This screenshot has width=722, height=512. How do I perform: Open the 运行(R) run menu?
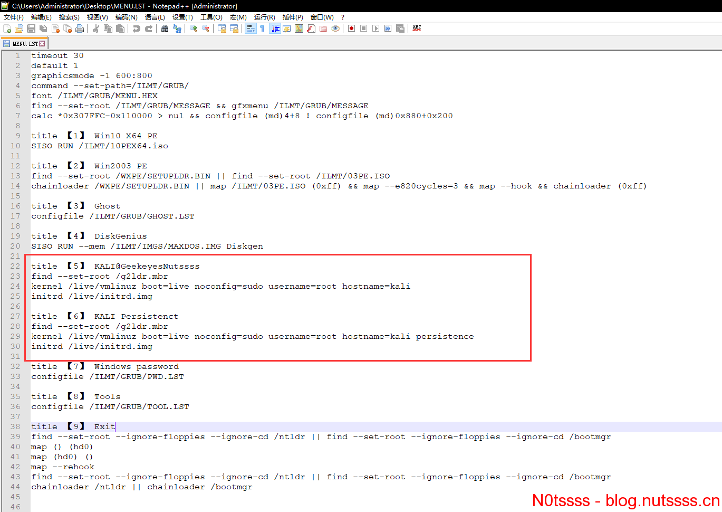point(265,17)
